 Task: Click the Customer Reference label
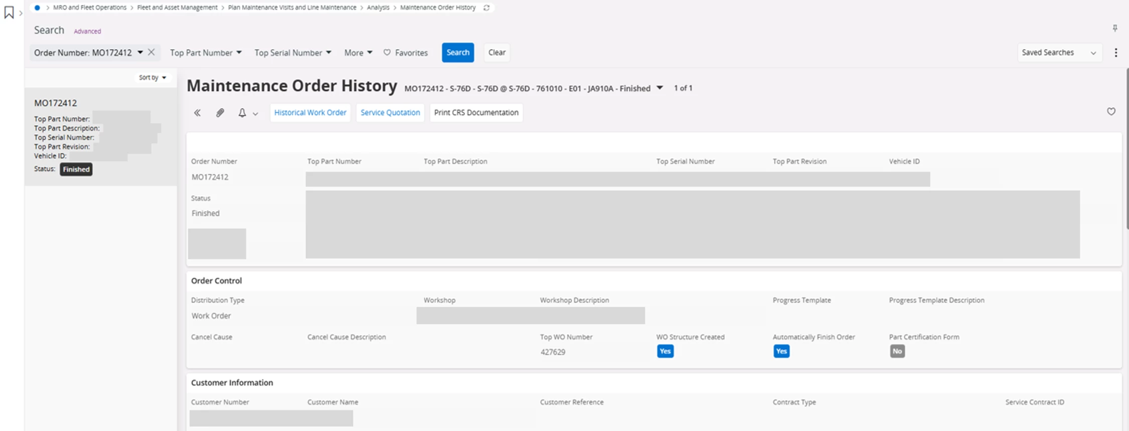[x=572, y=402]
